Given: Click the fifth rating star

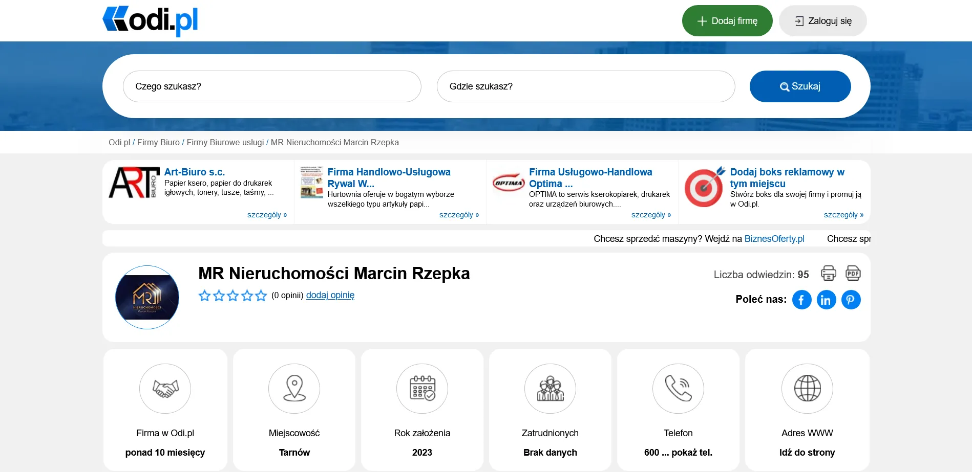Looking at the screenshot, I should pos(261,296).
